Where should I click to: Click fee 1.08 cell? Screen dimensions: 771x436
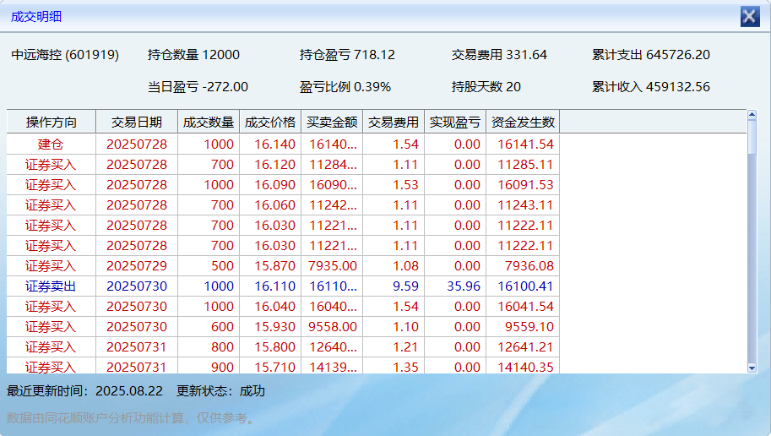[394, 265]
